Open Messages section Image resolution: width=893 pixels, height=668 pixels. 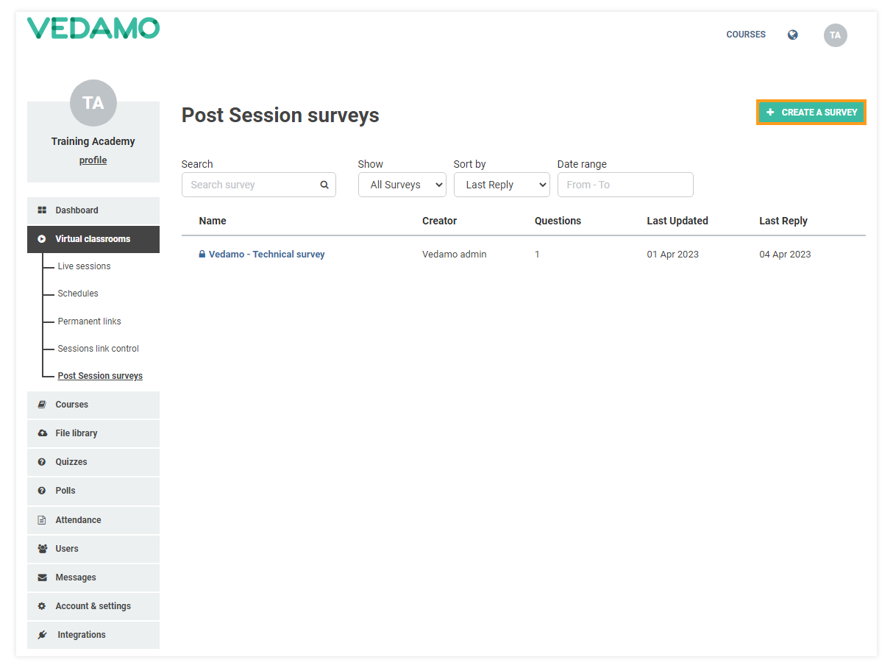(93, 578)
